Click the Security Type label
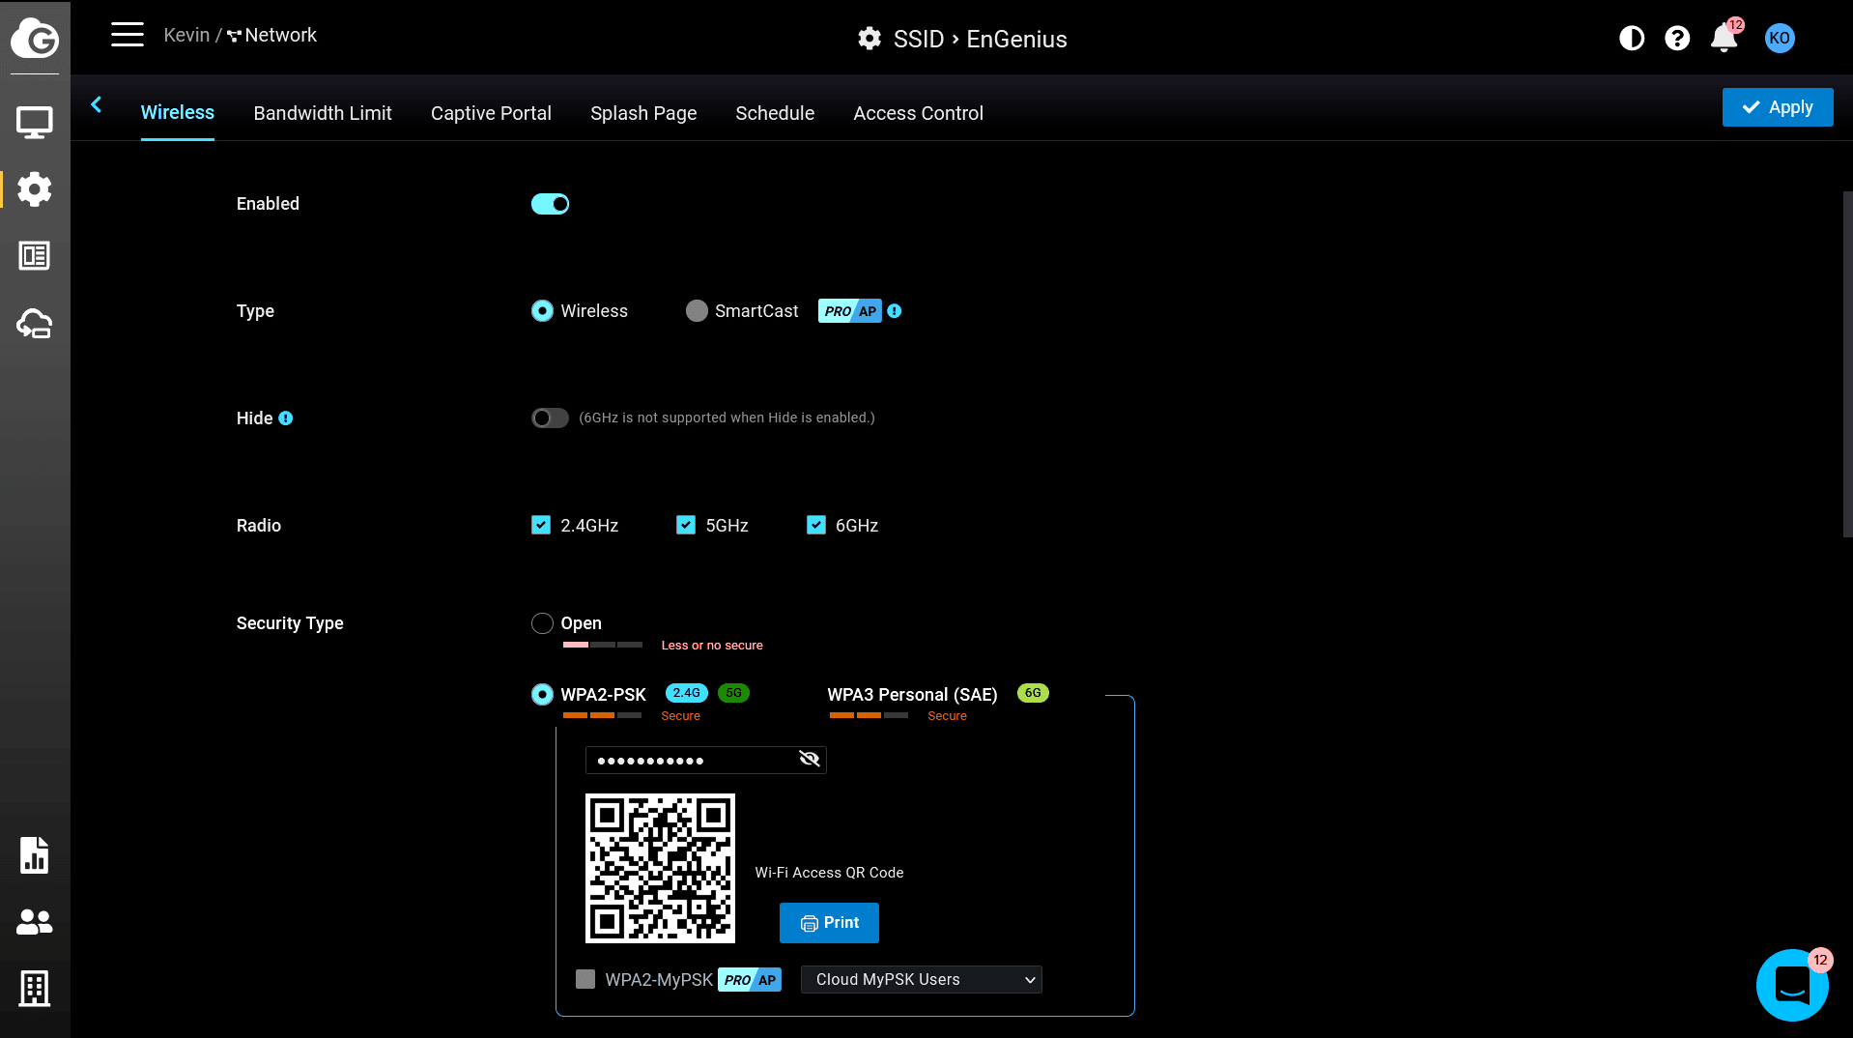 tap(290, 623)
